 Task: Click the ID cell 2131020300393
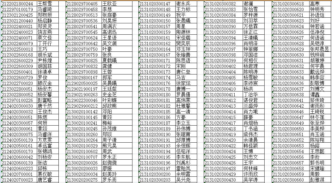[223, 32]
